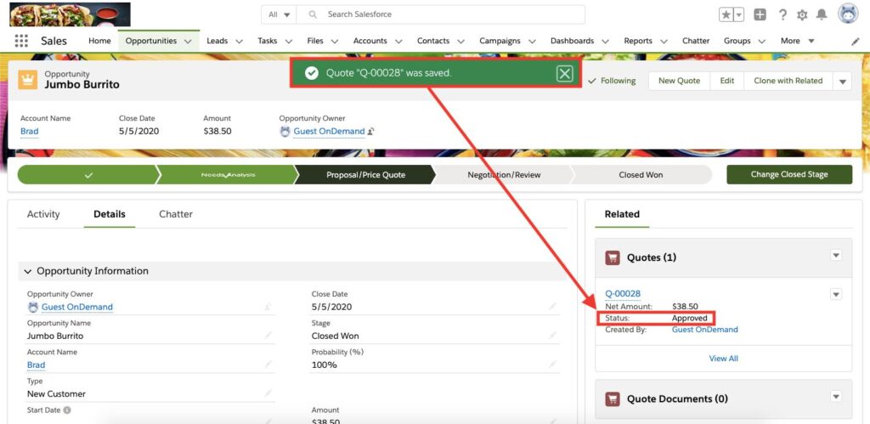The width and height of the screenshot is (870, 424).
Task: Open Quotes related list dropdown
Action: click(836, 255)
